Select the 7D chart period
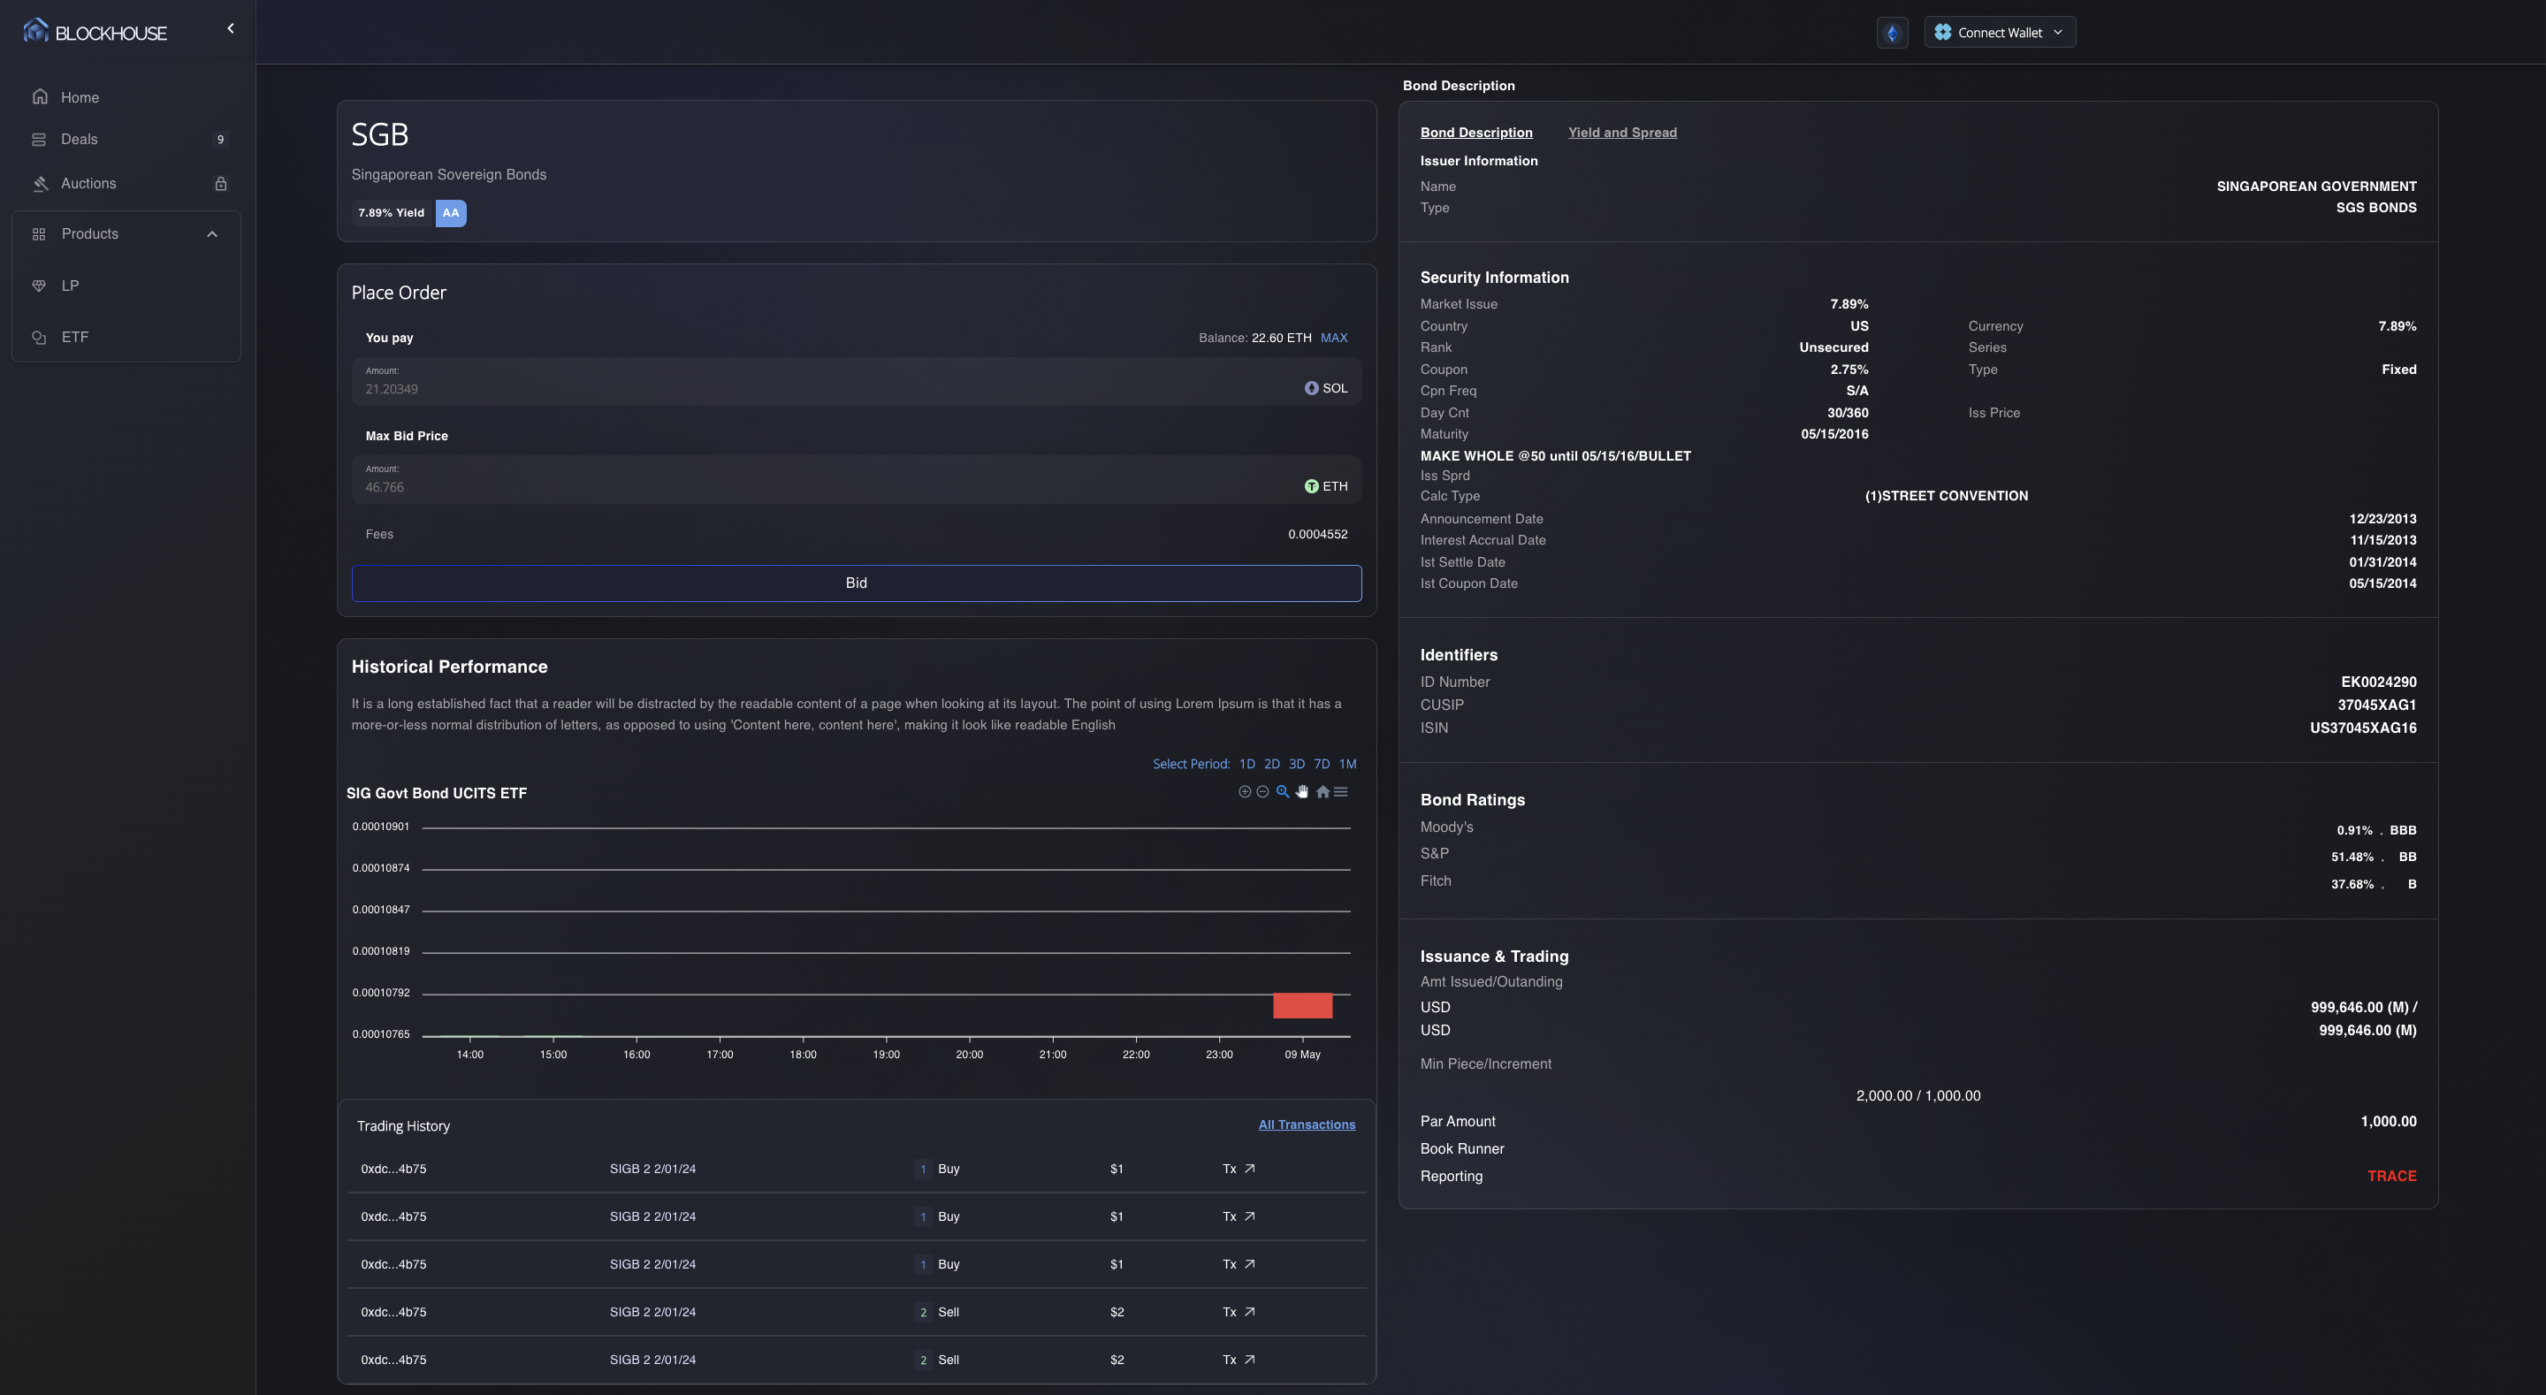The height and width of the screenshot is (1395, 2546). [1322, 764]
